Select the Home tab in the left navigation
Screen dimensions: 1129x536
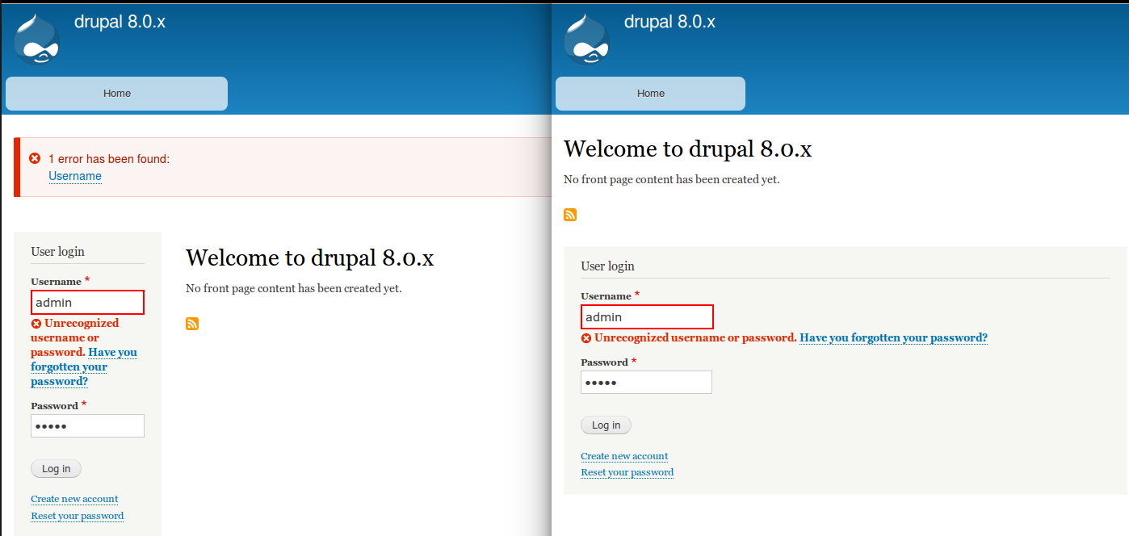click(116, 93)
